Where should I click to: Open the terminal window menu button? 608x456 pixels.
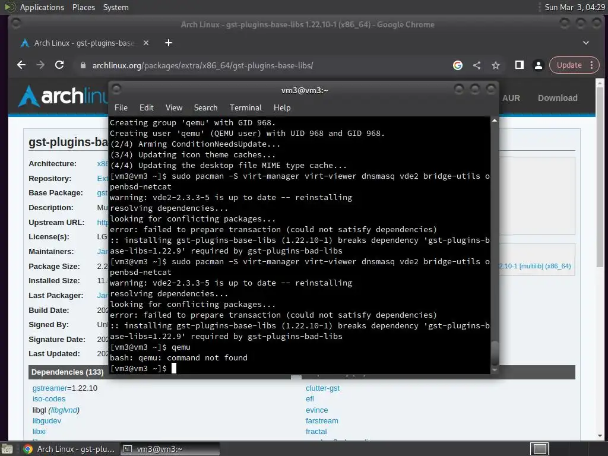116,90
